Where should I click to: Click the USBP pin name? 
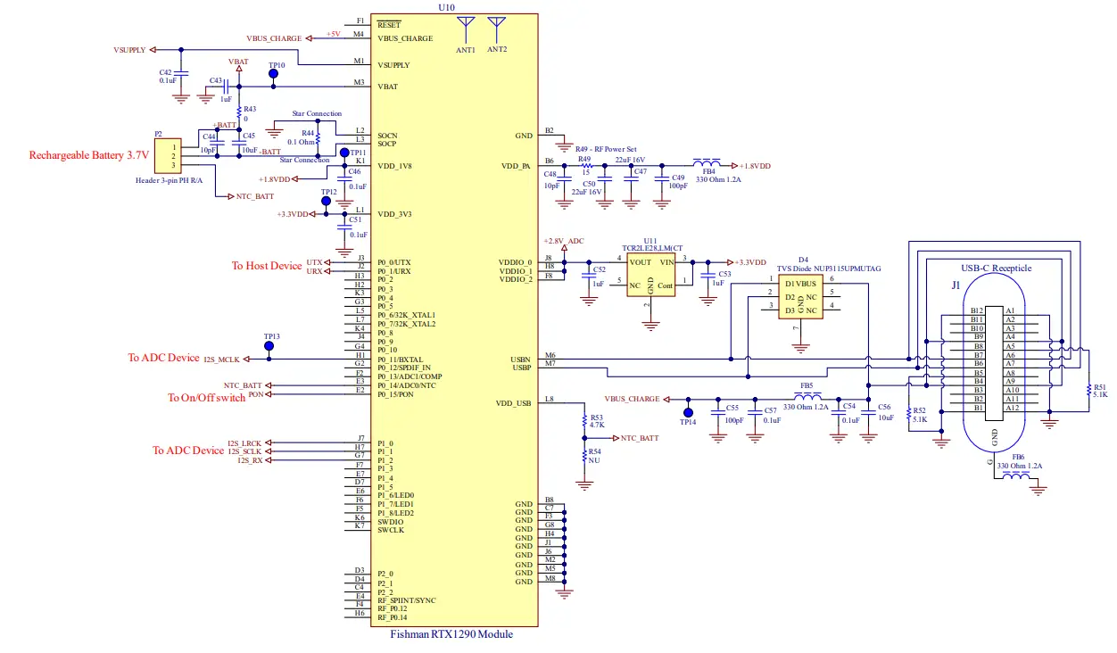[x=522, y=367]
